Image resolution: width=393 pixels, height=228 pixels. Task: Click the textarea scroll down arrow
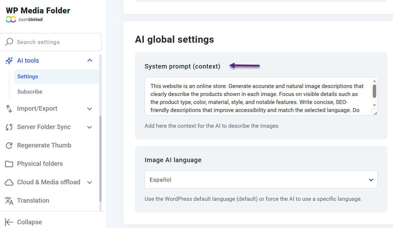374,105
